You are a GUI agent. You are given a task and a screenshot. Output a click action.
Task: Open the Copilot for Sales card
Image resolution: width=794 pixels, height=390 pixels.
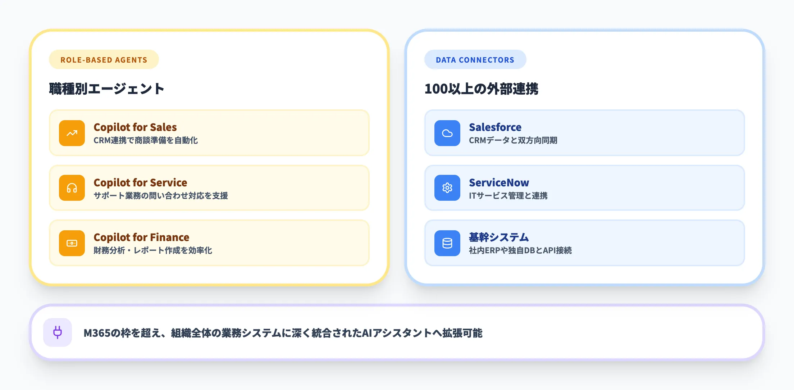tap(209, 133)
